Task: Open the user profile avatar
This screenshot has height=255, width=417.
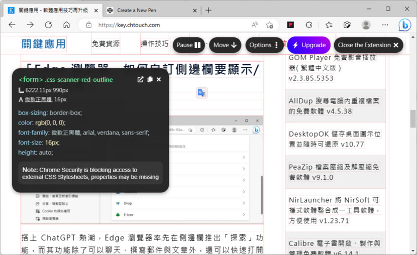Action: click(366, 25)
